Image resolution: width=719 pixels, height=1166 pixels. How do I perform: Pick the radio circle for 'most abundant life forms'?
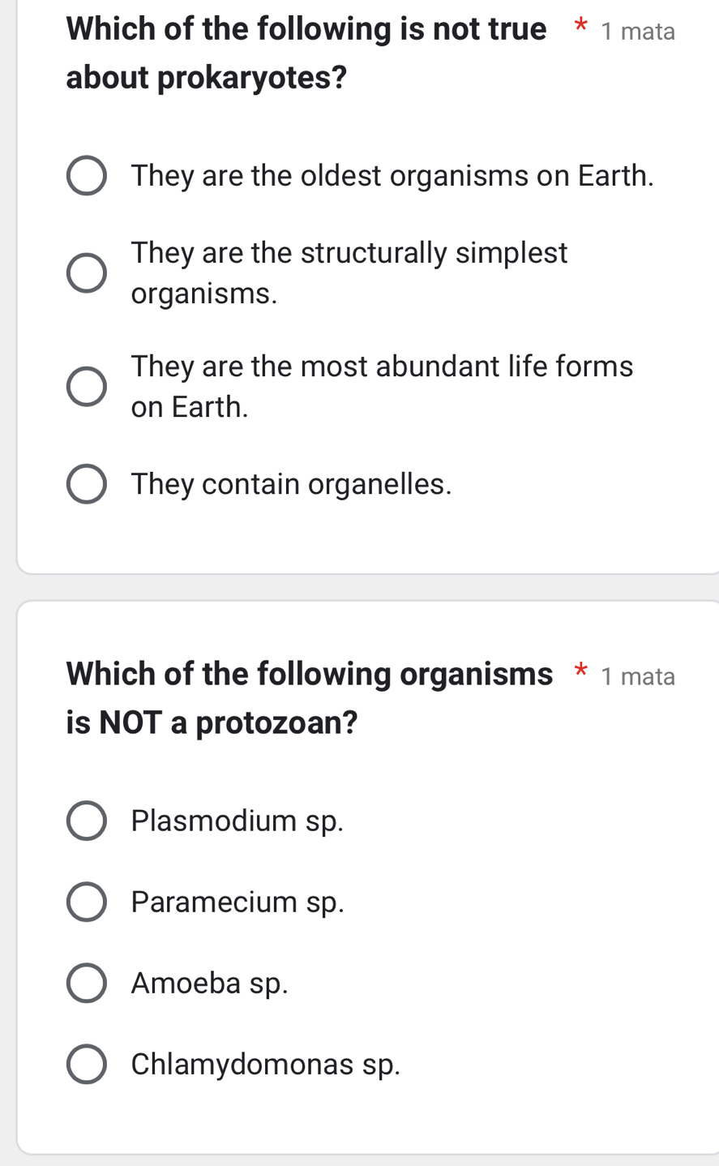(86, 386)
